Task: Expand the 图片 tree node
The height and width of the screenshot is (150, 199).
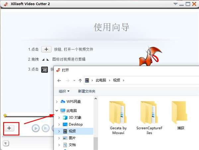Action: 59,138
